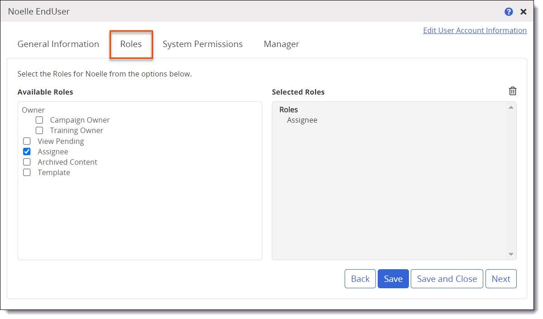Click Selected Roles scroll up arrow
The height and width of the screenshot is (319, 543).
pyautogui.click(x=511, y=107)
